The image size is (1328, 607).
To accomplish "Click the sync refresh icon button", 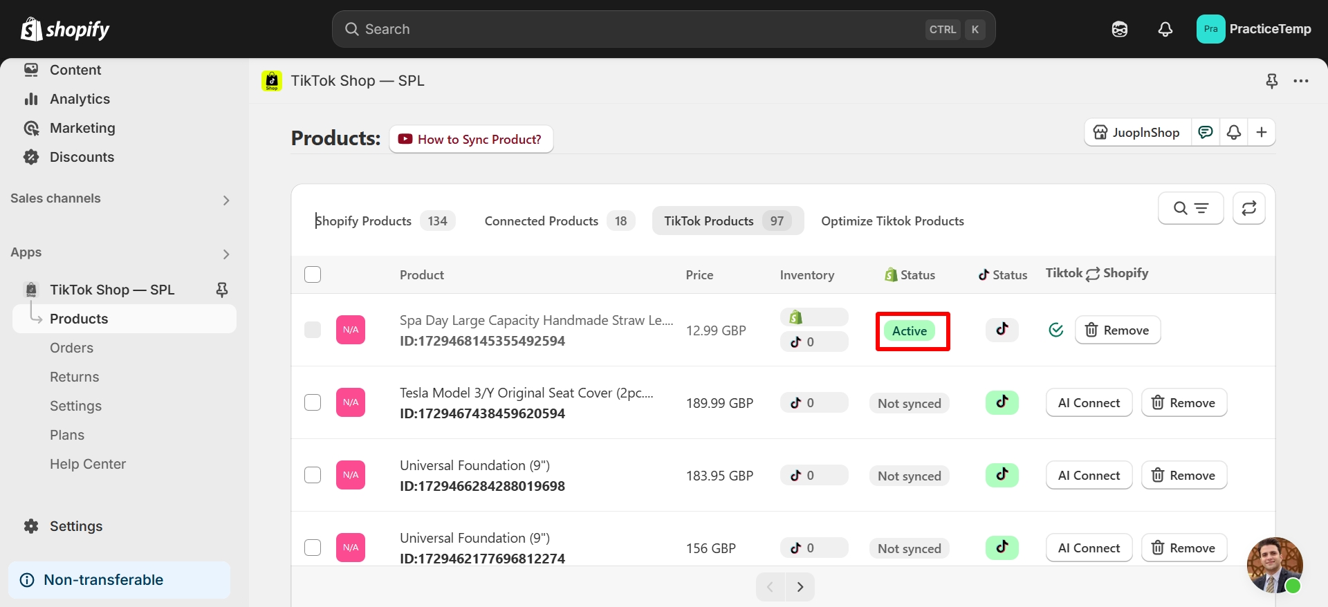I will [1248, 208].
